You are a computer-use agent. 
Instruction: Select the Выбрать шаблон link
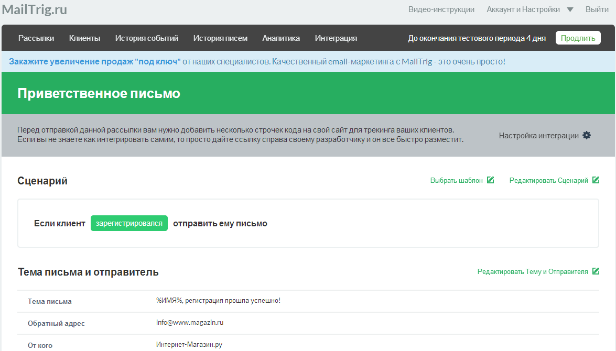click(456, 180)
